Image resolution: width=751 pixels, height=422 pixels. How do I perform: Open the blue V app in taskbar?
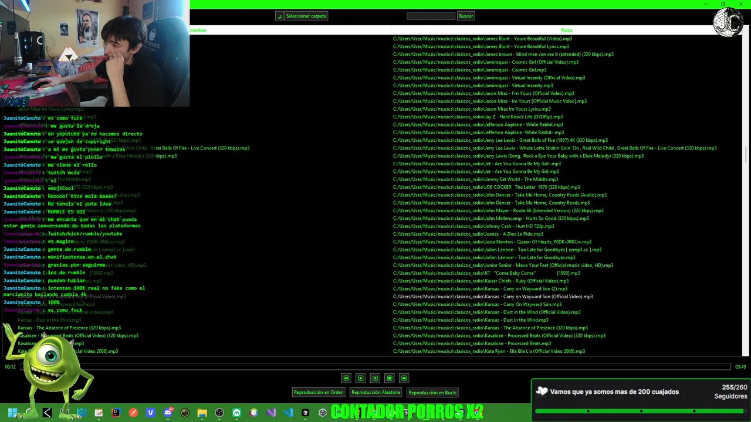coord(150,413)
